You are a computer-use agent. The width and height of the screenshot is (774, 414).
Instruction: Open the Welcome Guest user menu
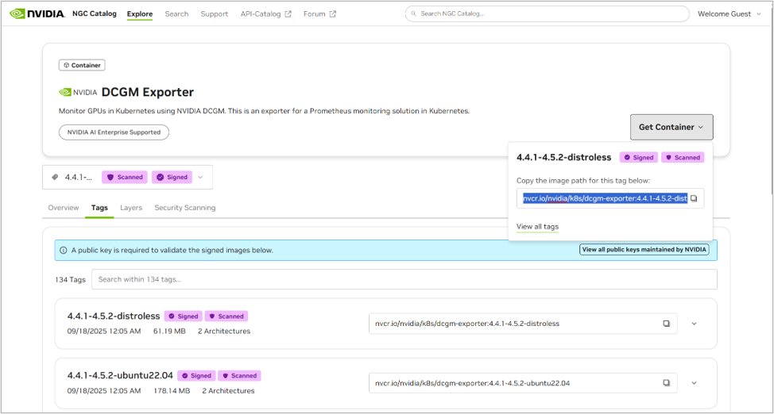point(729,13)
